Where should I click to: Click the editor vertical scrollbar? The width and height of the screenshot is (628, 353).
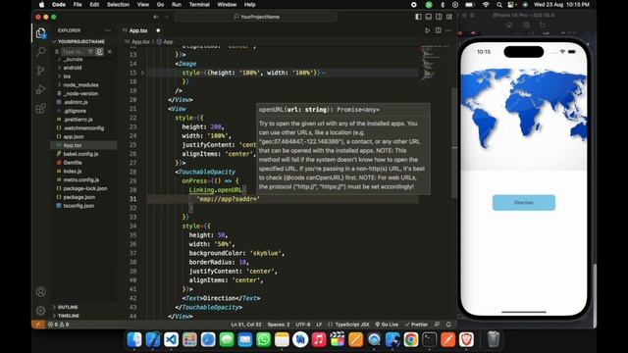pyautogui.click(x=453, y=142)
